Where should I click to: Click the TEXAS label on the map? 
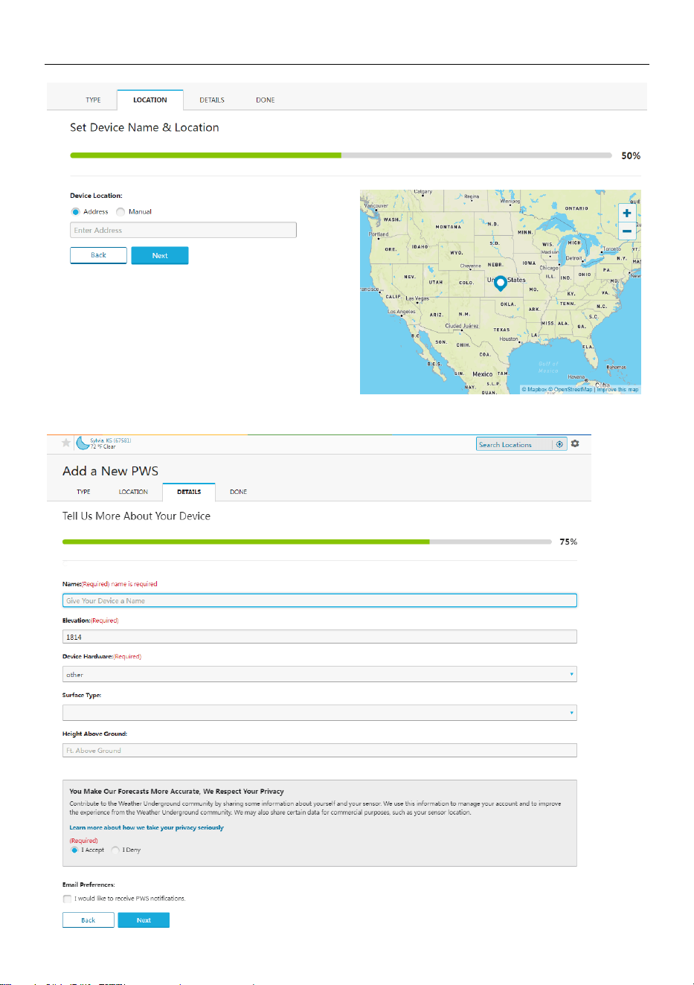[x=501, y=330]
